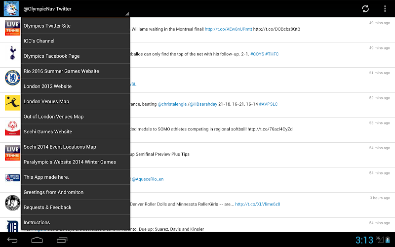This screenshot has width=395, height=247.
Task: Choose IOC's Channel menu entry
Action: [x=76, y=41]
